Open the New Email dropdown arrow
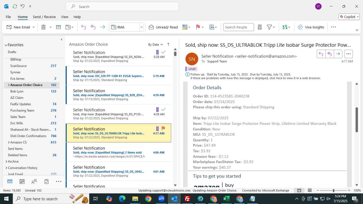Screen dimensions: 363x204 pyautogui.click(x=33, y=27)
